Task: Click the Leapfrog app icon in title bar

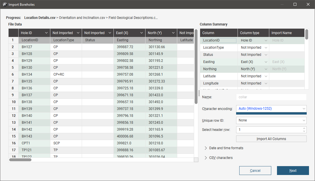Action: pos(5,4)
